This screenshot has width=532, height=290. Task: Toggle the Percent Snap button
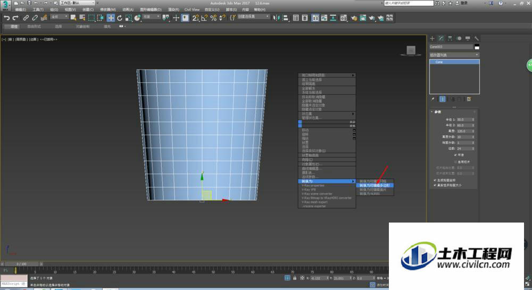pyautogui.click(x=213, y=18)
